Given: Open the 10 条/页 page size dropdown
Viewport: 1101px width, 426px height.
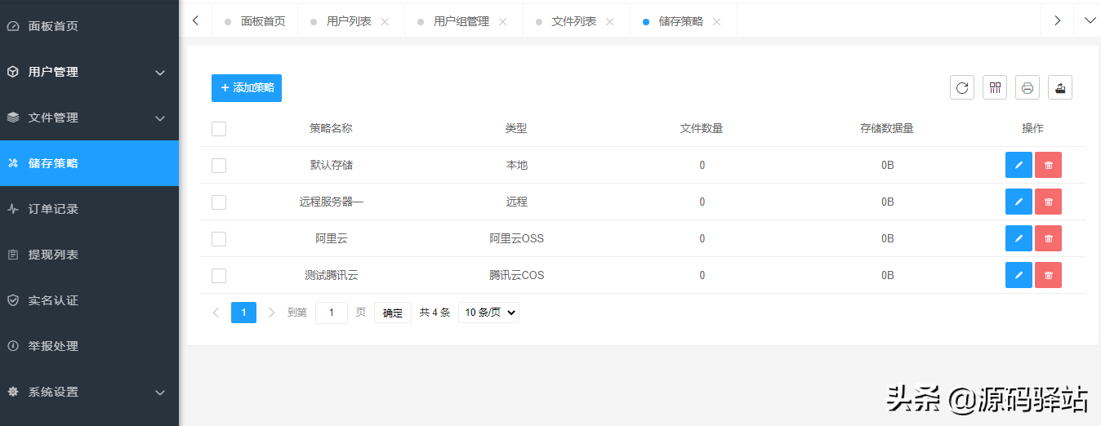Looking at the screenshot, I should [488, 313].
